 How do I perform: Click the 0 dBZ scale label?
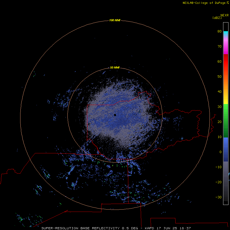[221, 152]
